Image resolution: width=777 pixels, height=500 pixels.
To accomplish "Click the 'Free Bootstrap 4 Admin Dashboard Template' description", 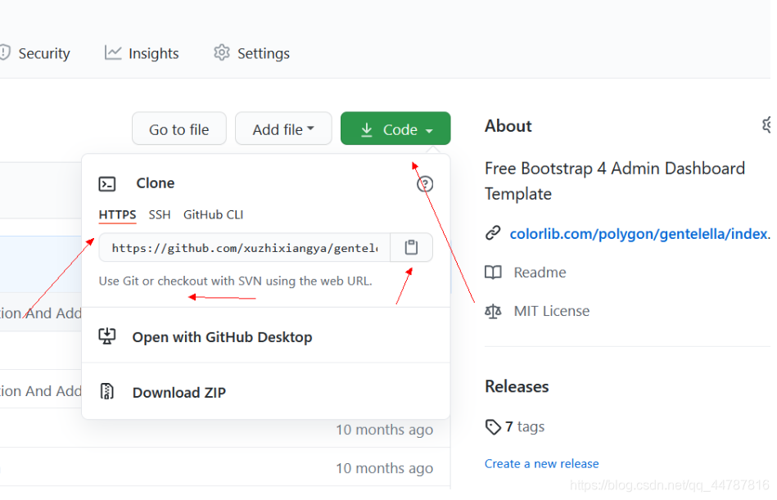I will pyautogui.click(x=615, y=181).
